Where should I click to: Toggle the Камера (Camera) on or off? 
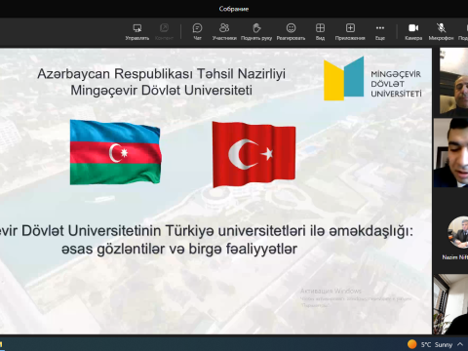pos(413,32)
